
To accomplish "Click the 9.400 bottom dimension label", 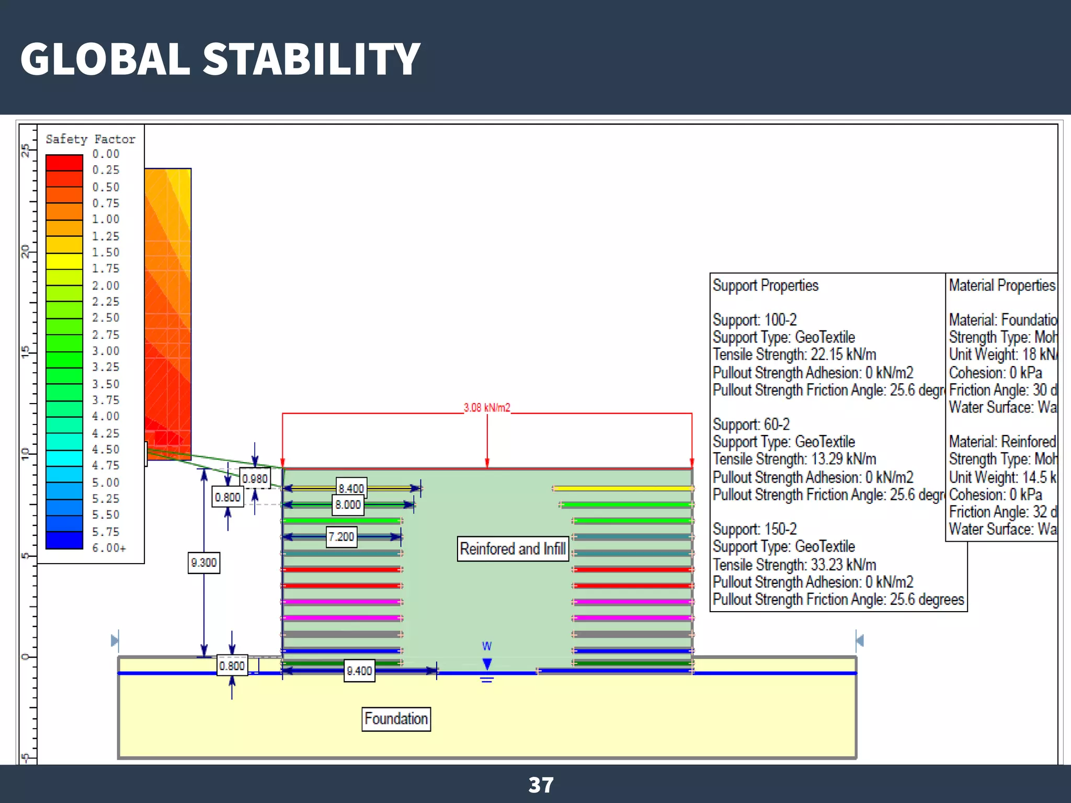I will [x=359, y=671].
